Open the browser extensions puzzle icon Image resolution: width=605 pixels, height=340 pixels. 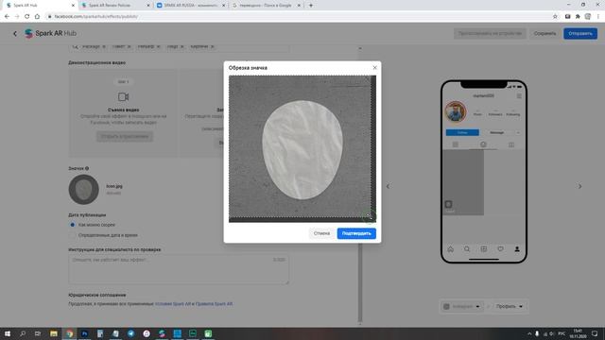click(578, 17)
